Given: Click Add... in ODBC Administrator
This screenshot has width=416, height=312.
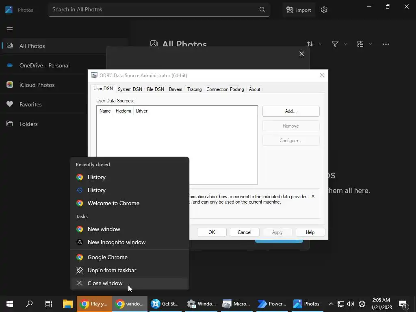Looking at the screenshot, I should coord(291,111).
